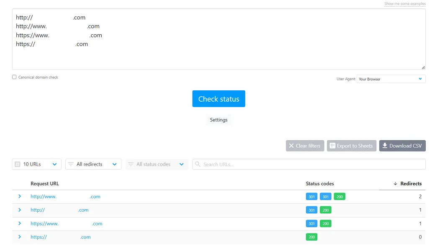Viewport: 437px width, 251px height.
Task: Download results as CSV
Action: coord(402,146)
